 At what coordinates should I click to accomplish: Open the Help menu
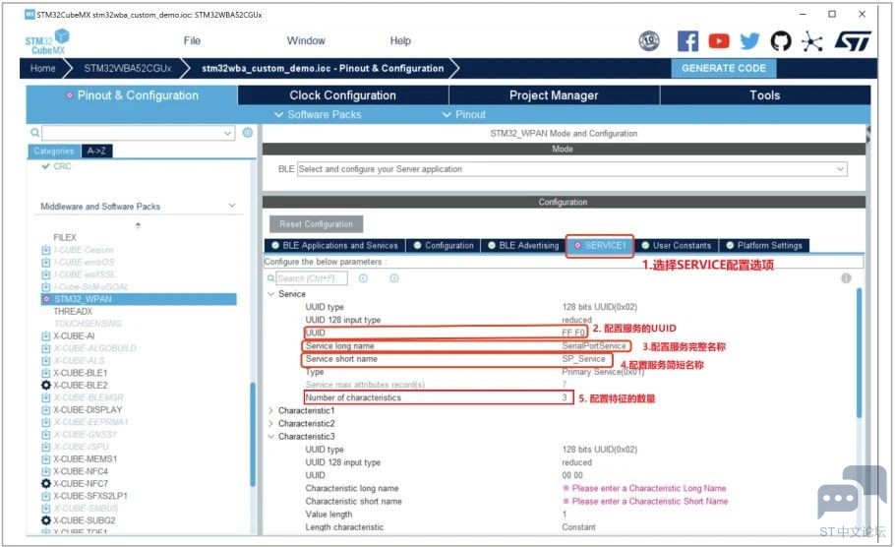coord(400,40)
